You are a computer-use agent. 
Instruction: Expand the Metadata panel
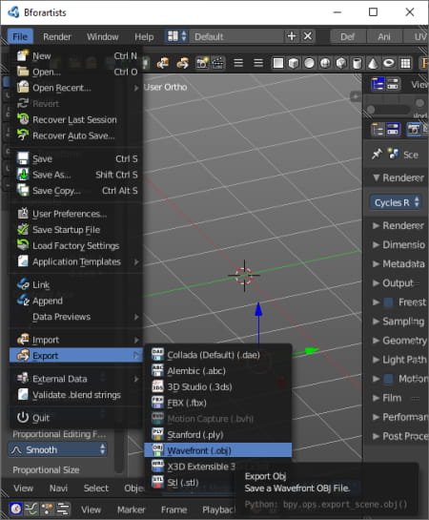[398, 264]
